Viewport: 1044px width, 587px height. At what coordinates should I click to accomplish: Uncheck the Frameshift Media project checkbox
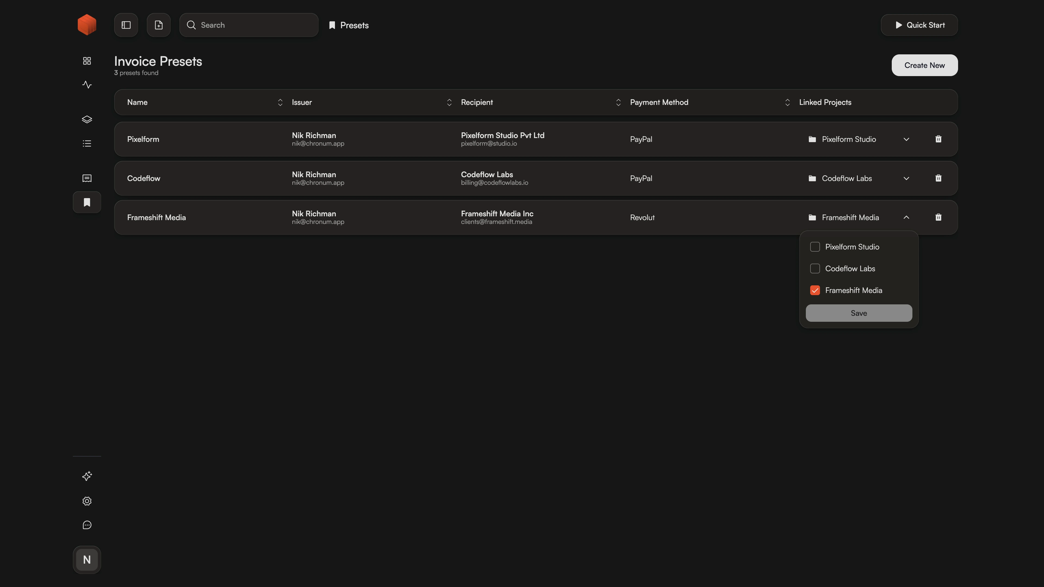[x=815, y=290]
